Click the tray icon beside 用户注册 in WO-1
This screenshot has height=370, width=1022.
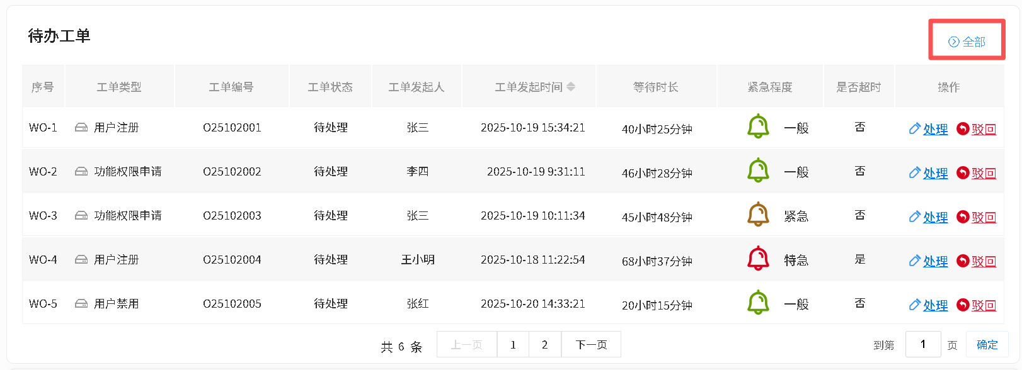pyautogui.click(x=81, y=128)
